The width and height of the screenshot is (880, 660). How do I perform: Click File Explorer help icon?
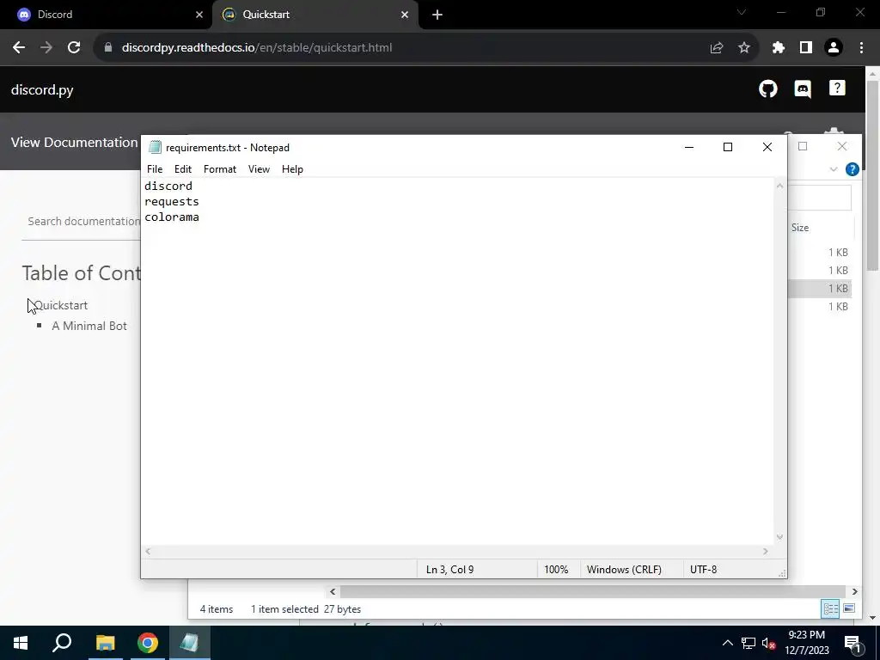point(852,169)
